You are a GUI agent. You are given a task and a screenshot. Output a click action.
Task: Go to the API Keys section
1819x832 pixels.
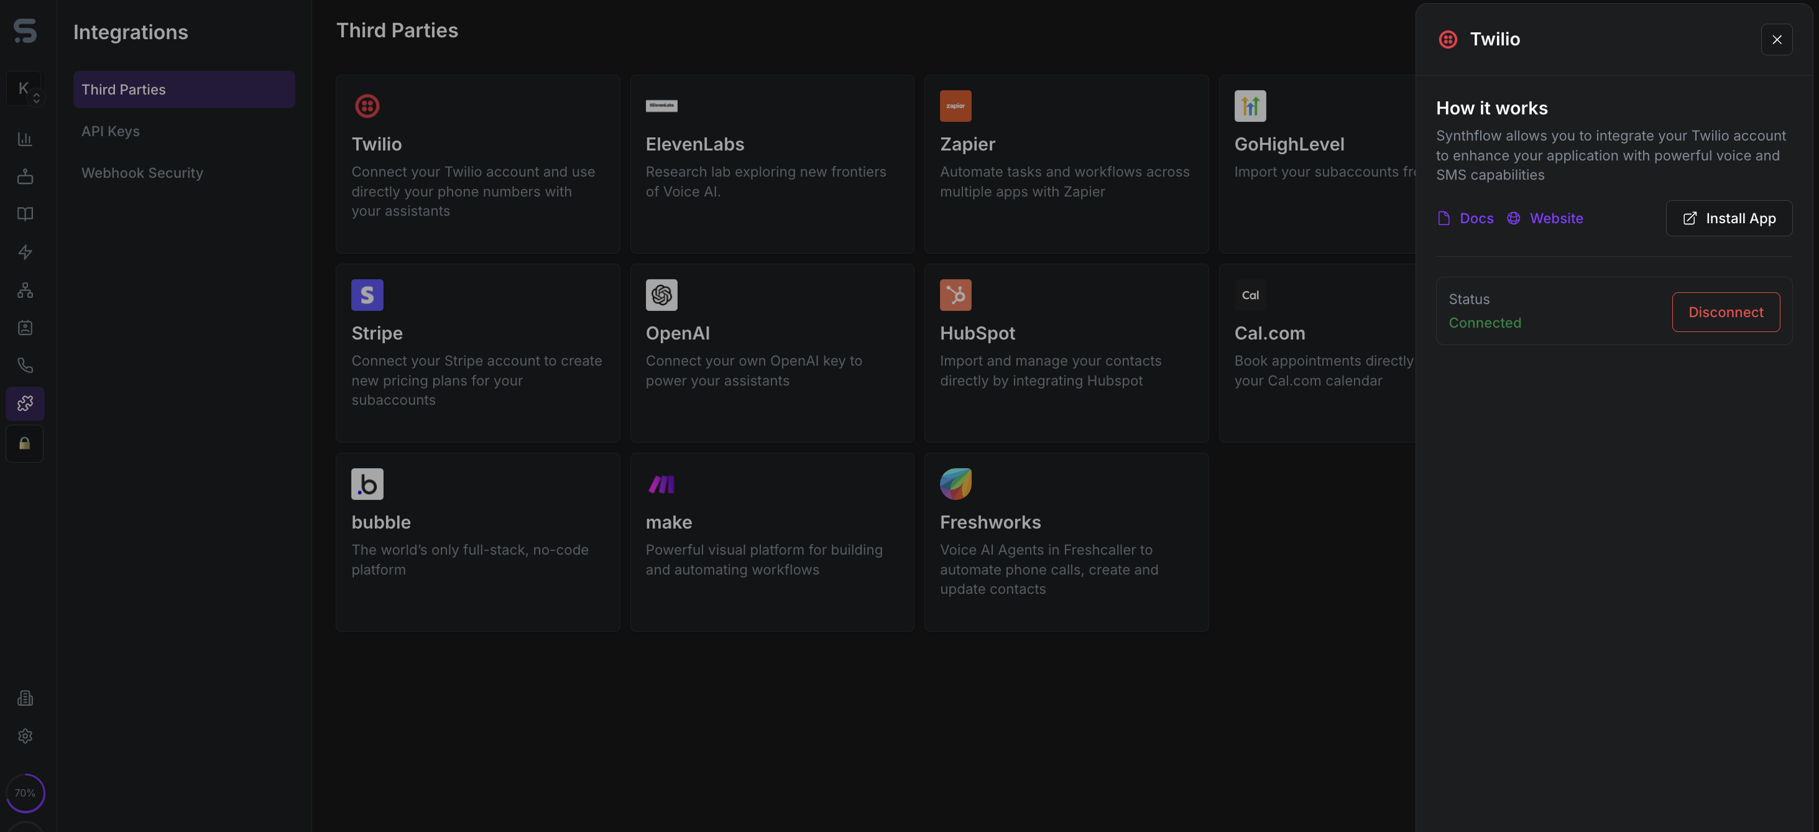pyautogui.click(x=110, y=131)
